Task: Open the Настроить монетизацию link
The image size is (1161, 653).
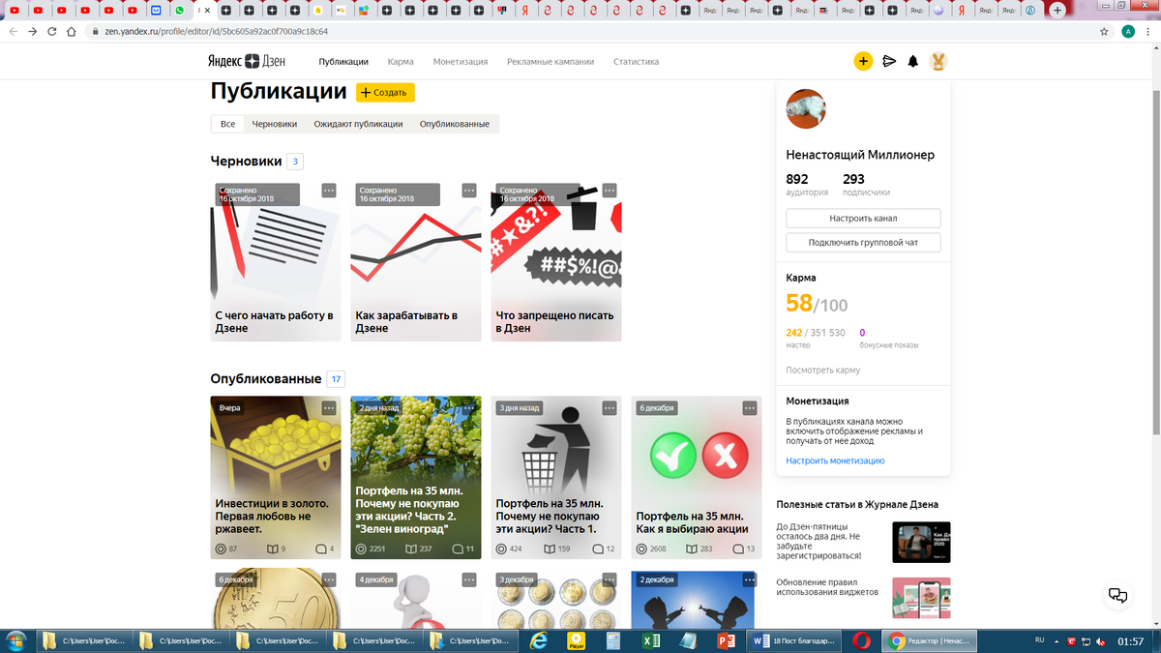Action: point(835,460)
